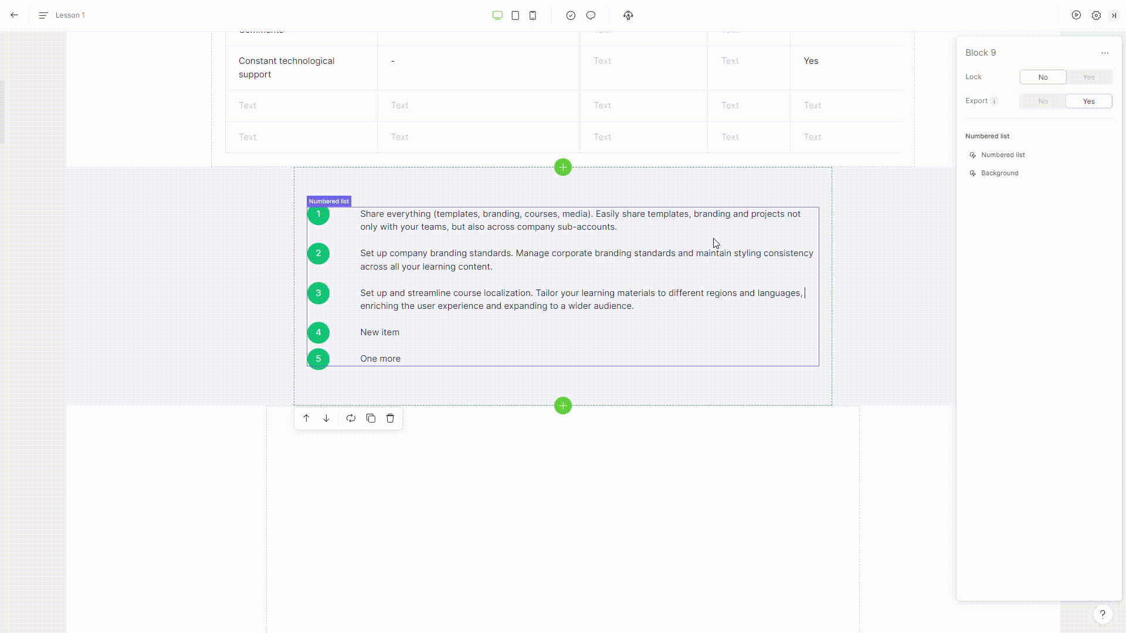Click the publish upload icon
The image size is (1126, 633).
point(628,15)
